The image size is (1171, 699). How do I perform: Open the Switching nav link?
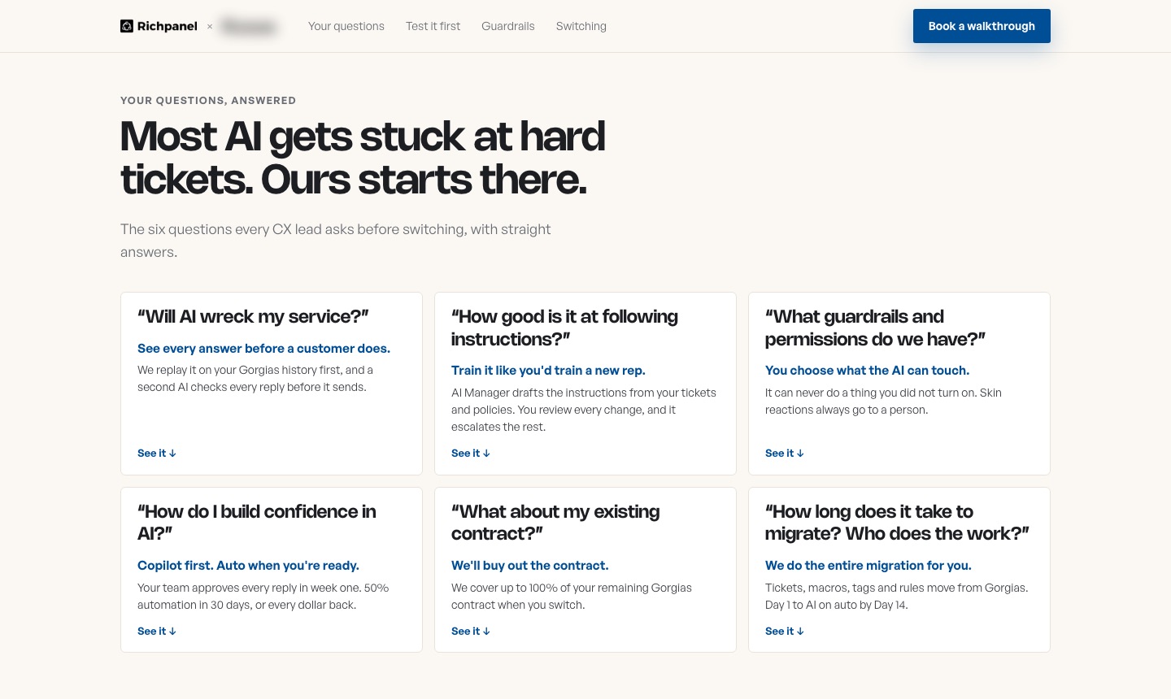[581, 26]
